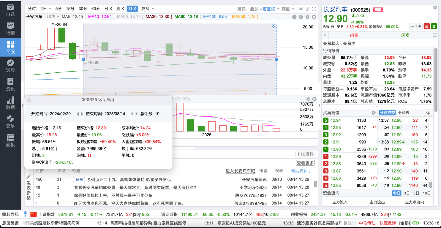Click the 发表新帖 pencil icon

tap(29, 177)
